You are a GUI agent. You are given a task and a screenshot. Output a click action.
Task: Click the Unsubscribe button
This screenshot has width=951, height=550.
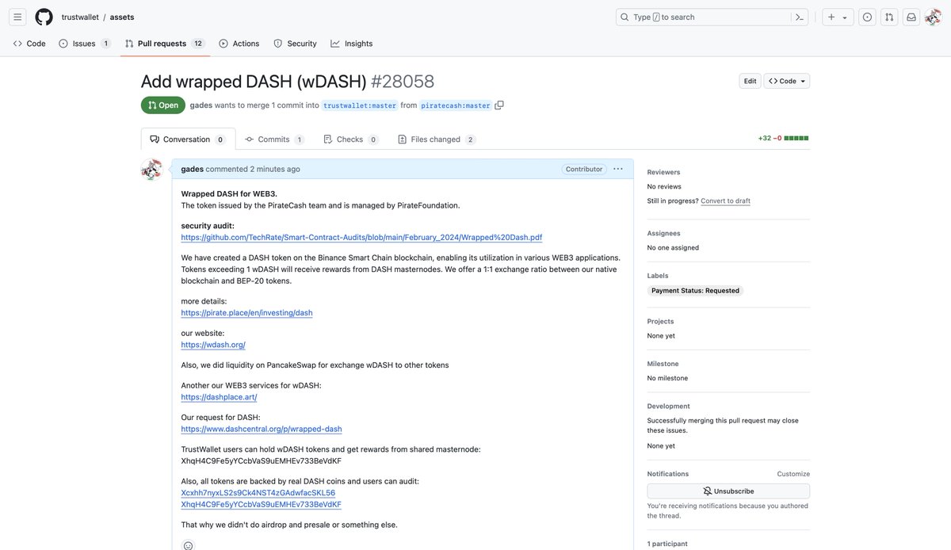[728, 491]
